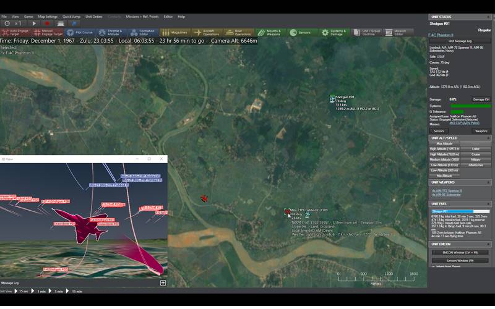Select the 5 min unit view option
The image size is (495, 309).
point(58,291)
